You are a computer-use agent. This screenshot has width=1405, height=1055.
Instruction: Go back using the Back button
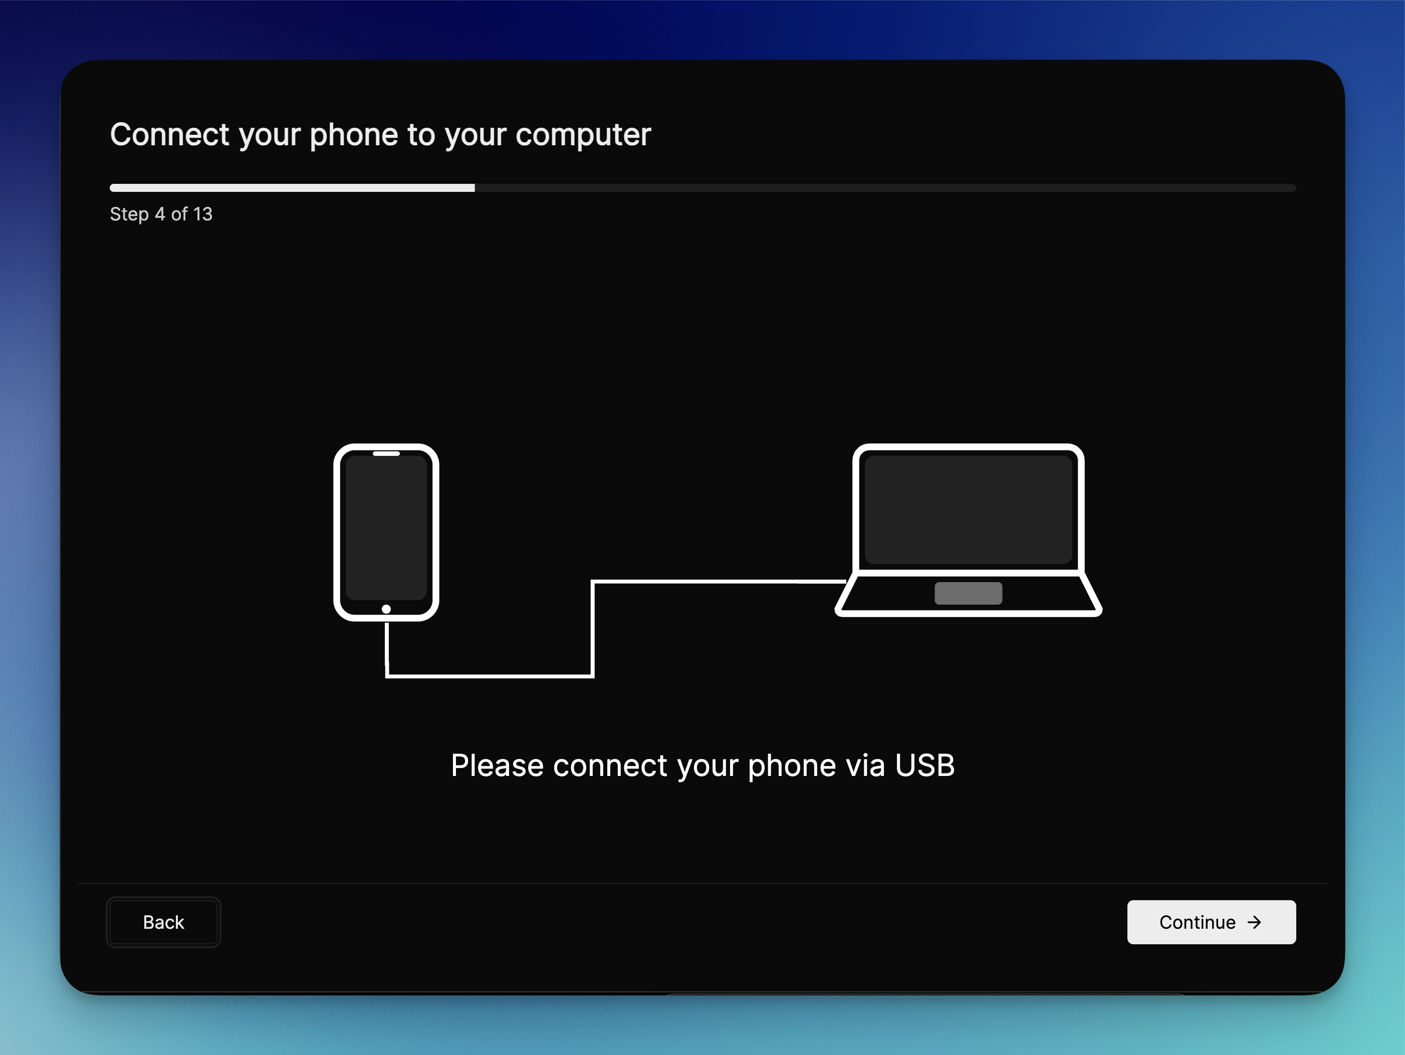(x=163, y=922)
